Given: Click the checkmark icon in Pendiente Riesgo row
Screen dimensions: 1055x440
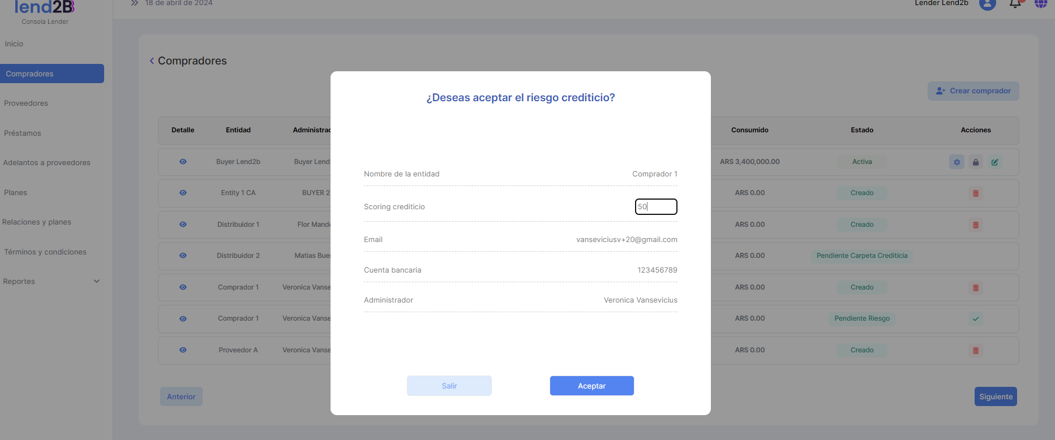Looking at the screenshot, I should 976,319.
